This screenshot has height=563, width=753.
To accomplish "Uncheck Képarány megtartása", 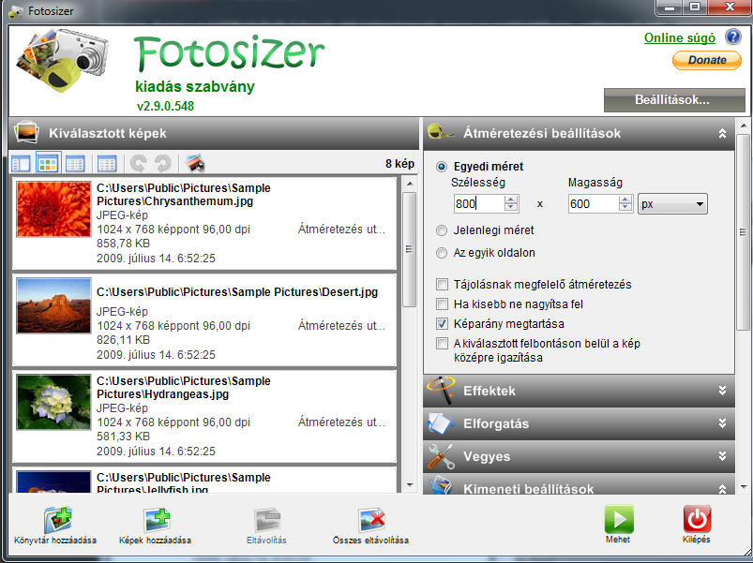I will (442, 324).
